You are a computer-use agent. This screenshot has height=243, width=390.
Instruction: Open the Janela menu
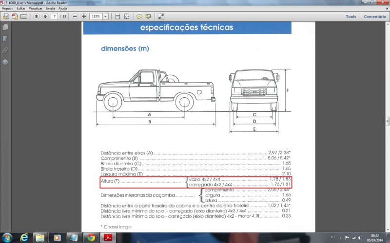50,8
